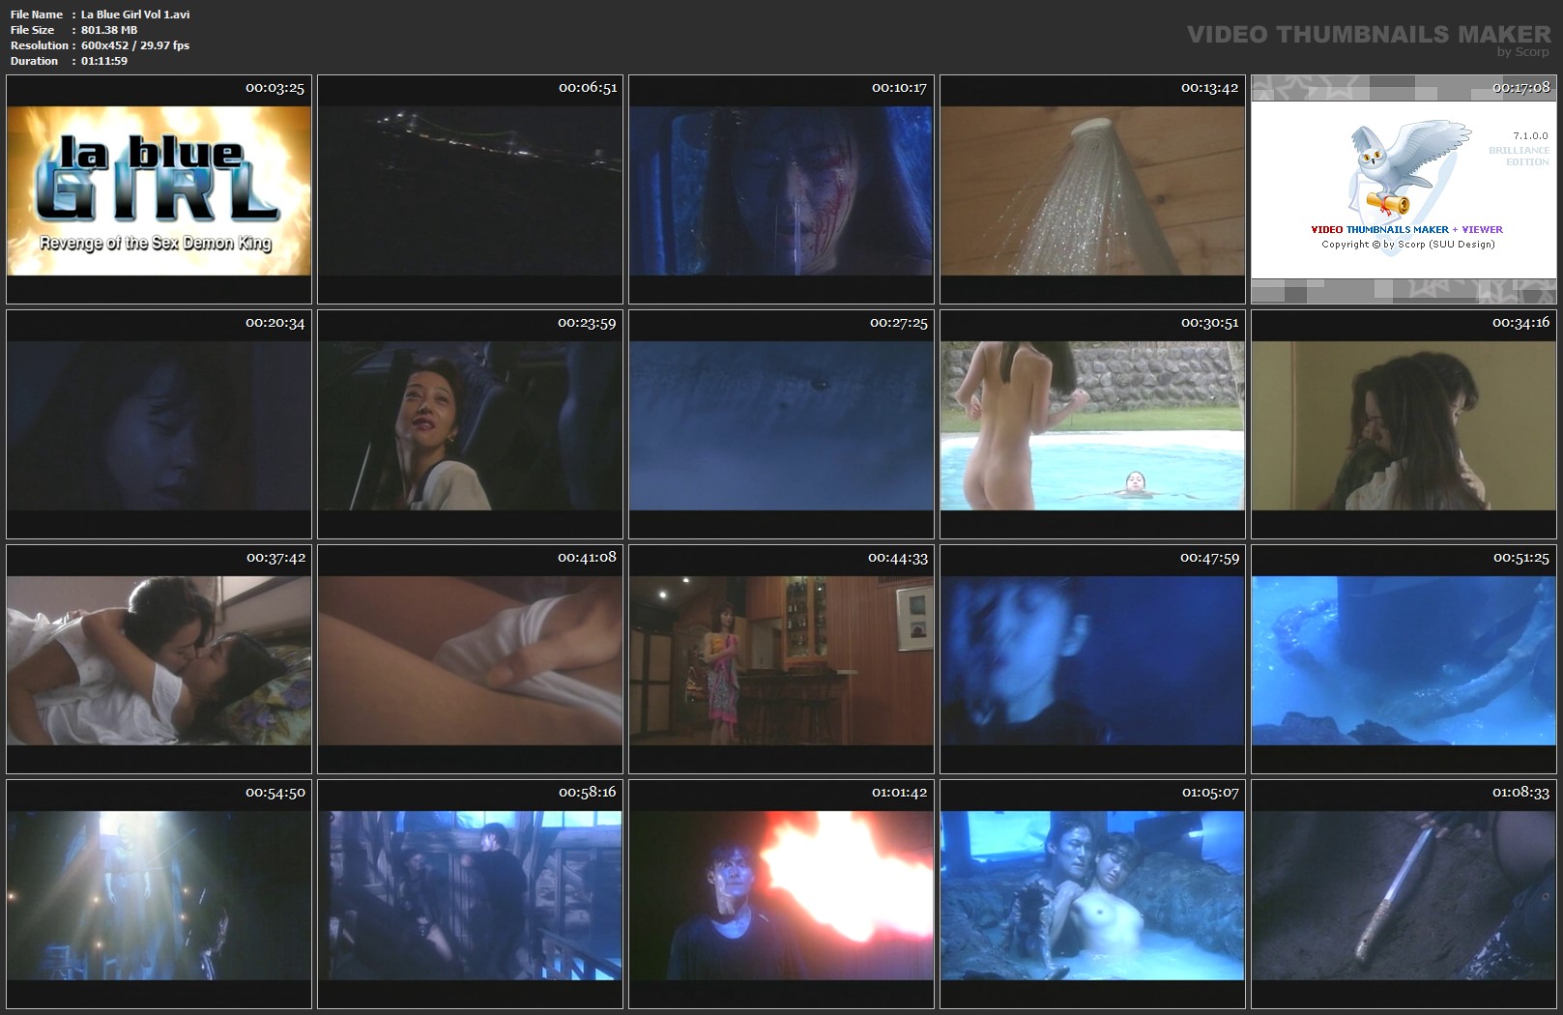1563x1015 pixels.
Task: Select the pool thumbnail at 00:30:51
Action: click(1092, 424)
